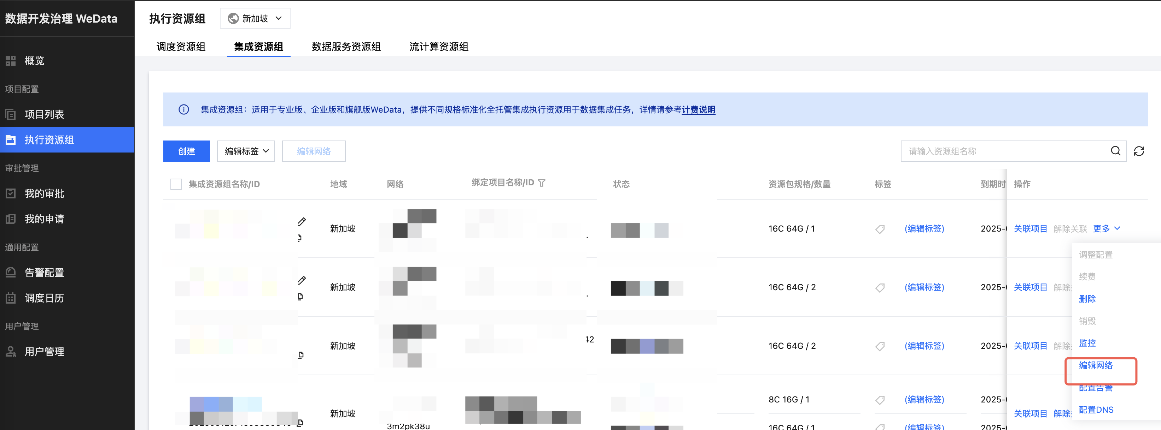Open 调度日历 schedule calendar
The height and width of the screenshot is (430, 1161).
pyautogui.click(x=44, y=298)
